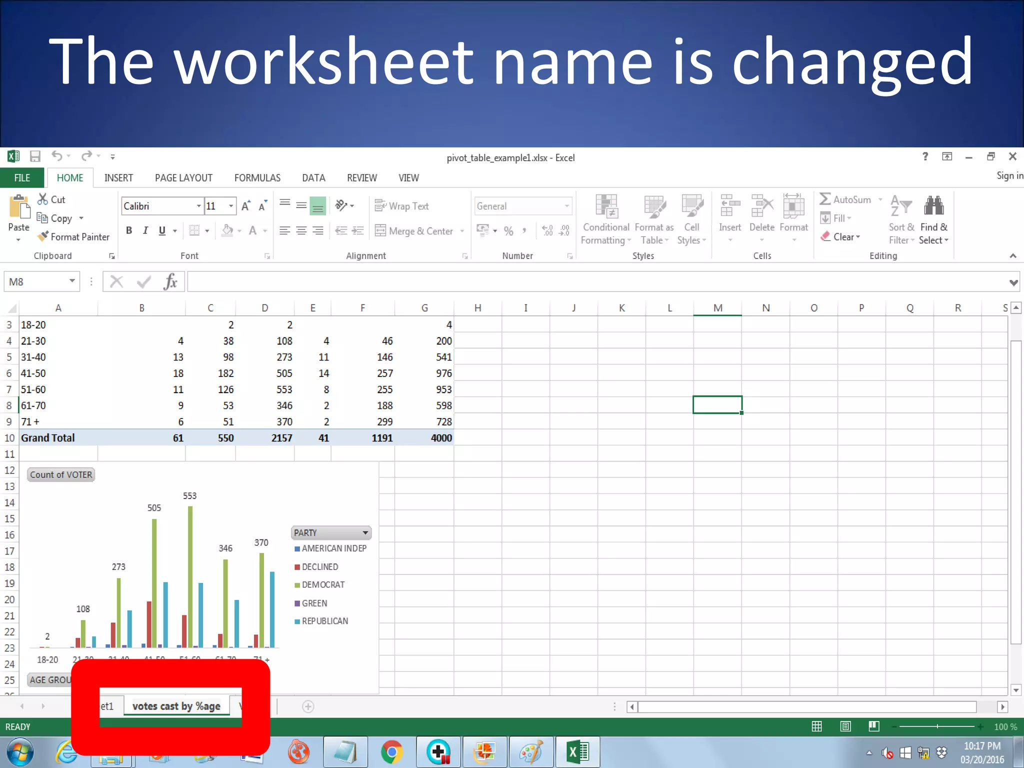This screenshot has height=768, width=1024.
Task: Click the Decrease Decimal icon
Action: pyautogui.click(x=564, y=230)
